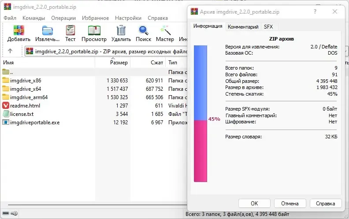Click the 2.0 / Deflate version value
Viewport: 349px width, 219px height.
(x=324, y=47)
